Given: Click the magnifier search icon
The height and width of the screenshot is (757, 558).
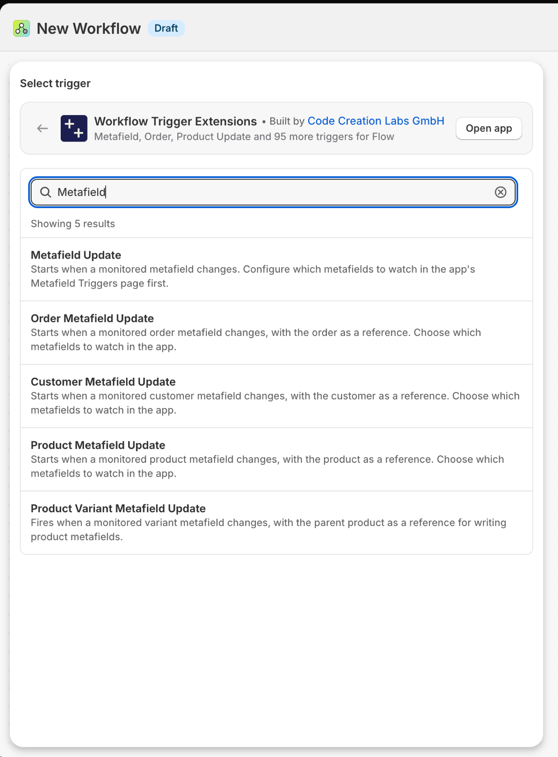Looking at the screenshot, I should [46, 192].
